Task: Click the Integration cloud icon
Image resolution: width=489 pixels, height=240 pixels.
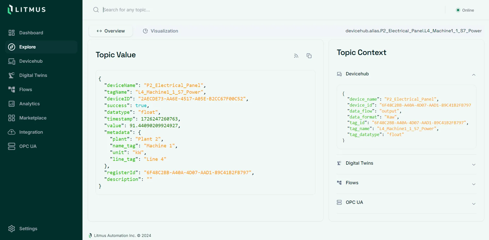Action: click(12, 132)
